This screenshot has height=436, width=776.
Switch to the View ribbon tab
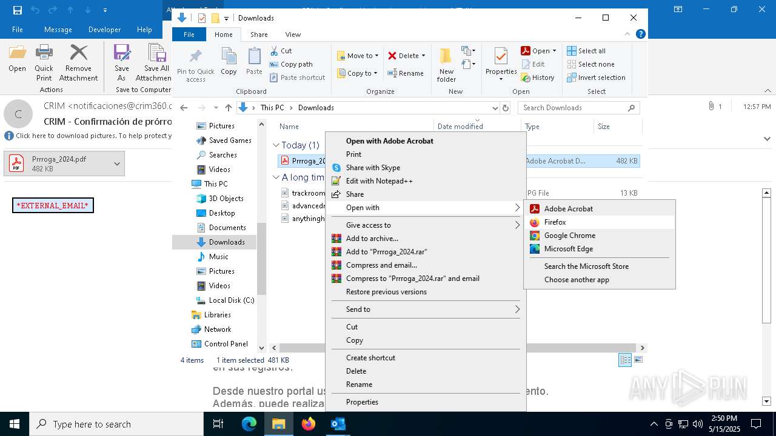coord(293,35)
